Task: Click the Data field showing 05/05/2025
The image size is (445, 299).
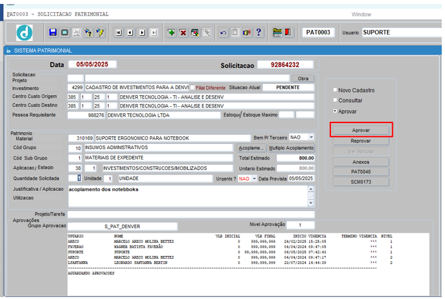Action: (x=92, y=64)
